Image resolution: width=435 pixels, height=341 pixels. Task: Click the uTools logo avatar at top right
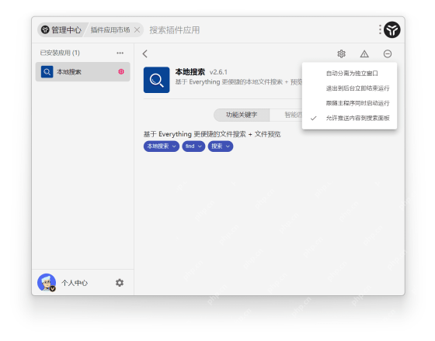[x=391, y=29]
